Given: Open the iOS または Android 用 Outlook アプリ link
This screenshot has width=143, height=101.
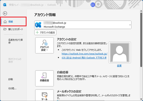Looking at the screenshot, I should tap(84, 58).
